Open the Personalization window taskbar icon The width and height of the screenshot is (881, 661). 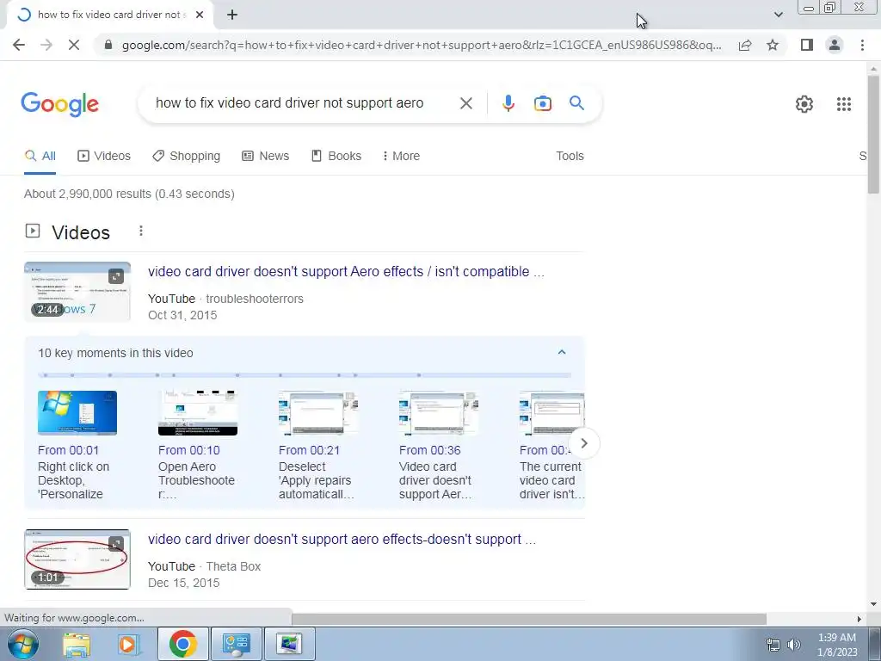click(x=289, y=644)
